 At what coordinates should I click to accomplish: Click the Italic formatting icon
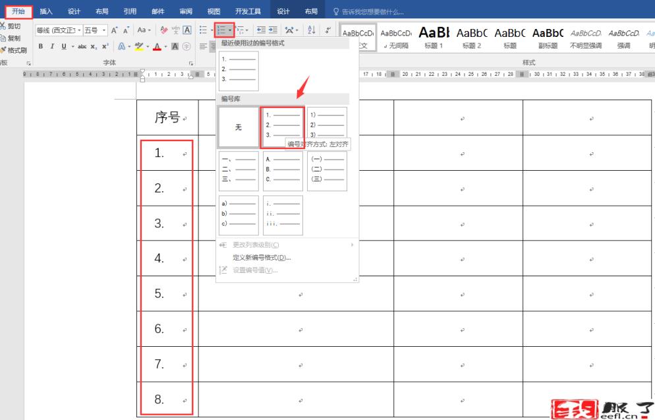click(51, 46)
